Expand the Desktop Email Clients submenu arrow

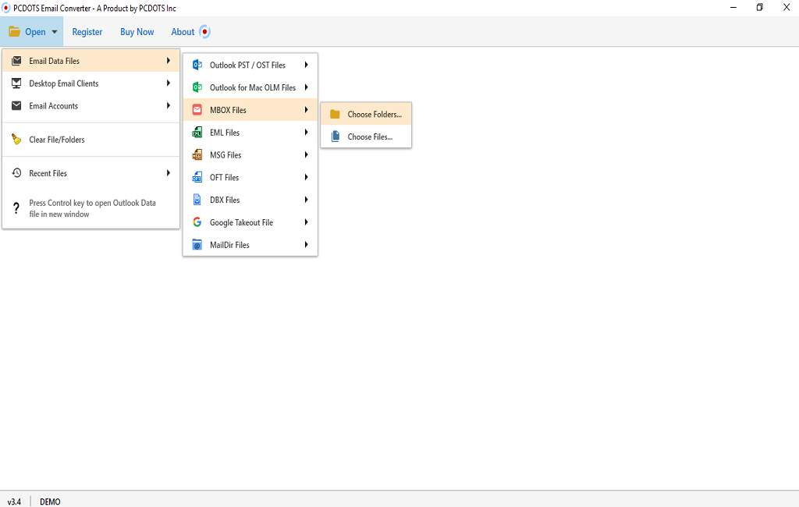click(x=169, y=83)
